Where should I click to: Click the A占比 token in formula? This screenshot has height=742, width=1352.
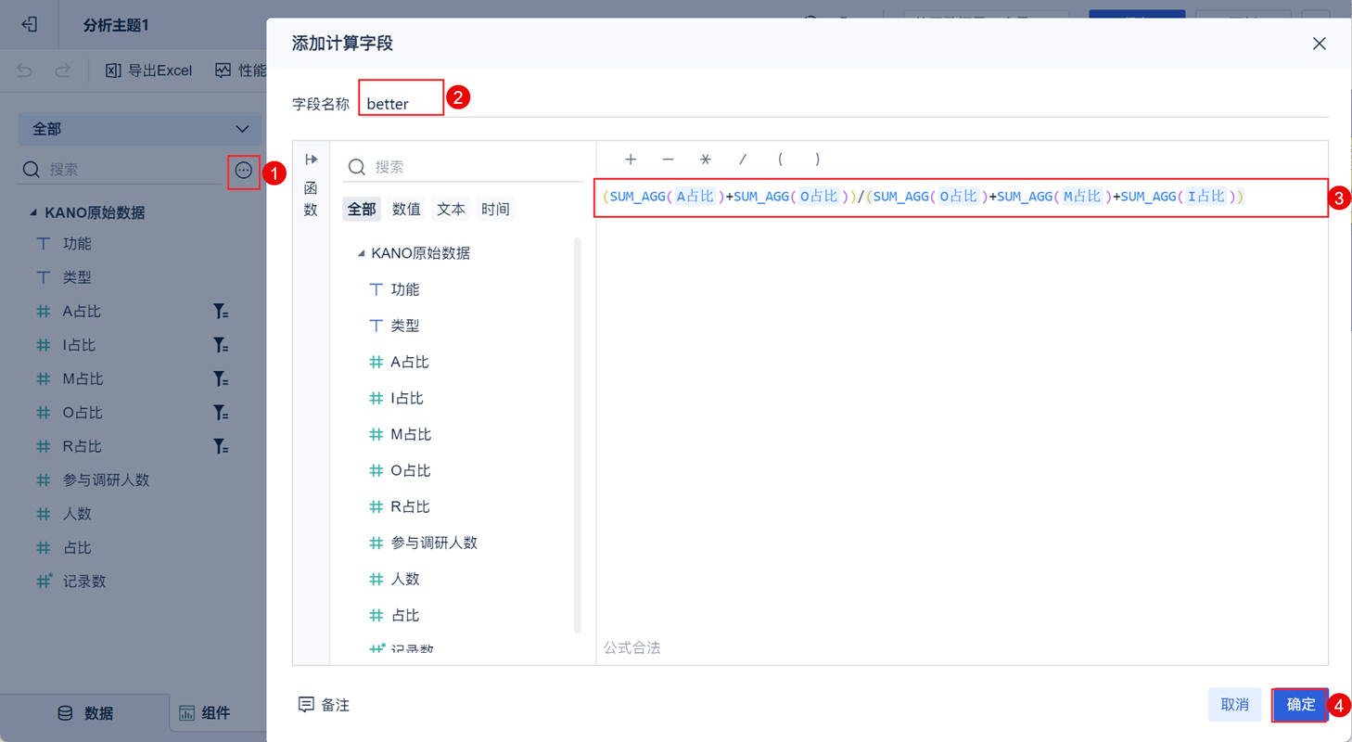[x=695, y=197]
